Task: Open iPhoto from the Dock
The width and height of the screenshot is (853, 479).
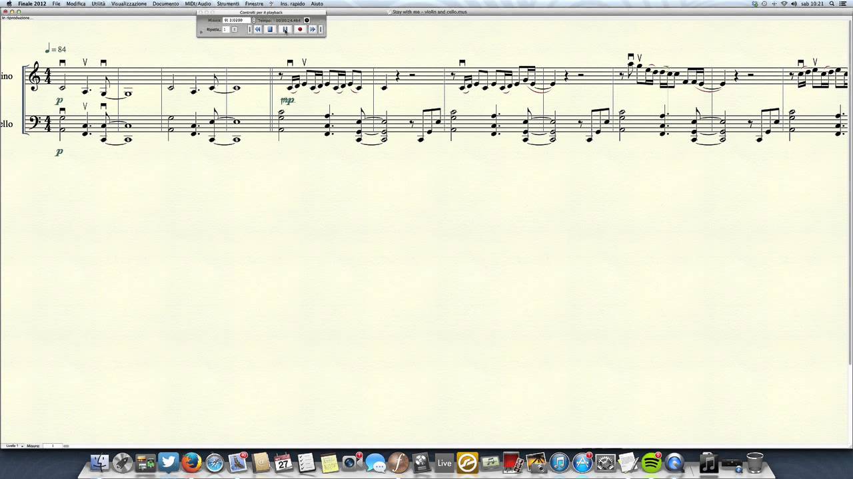Action: (536, 462)
